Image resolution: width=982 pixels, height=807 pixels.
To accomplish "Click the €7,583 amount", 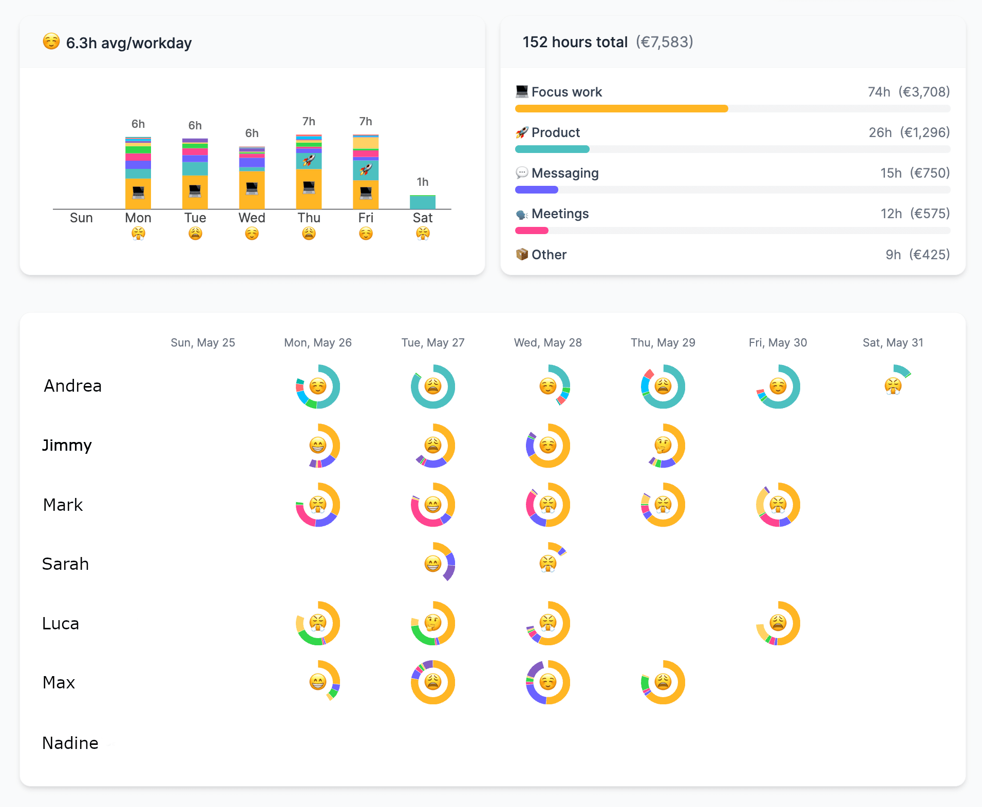I will (664, 43).
